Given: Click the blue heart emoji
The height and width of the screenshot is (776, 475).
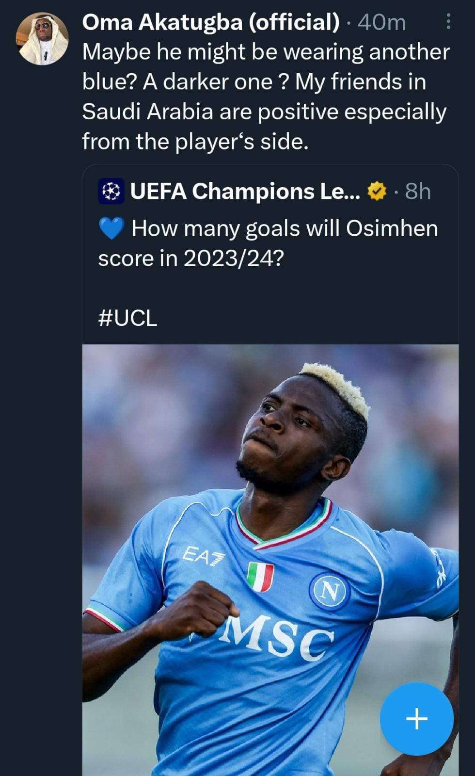Looking at the screenshot, I should [111, 228].
